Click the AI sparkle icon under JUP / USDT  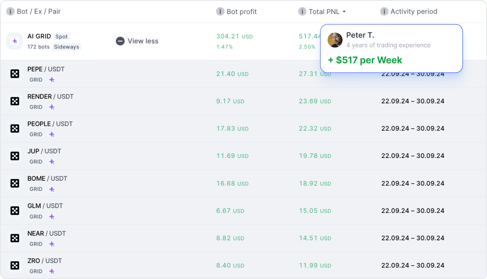pos(52,162)
